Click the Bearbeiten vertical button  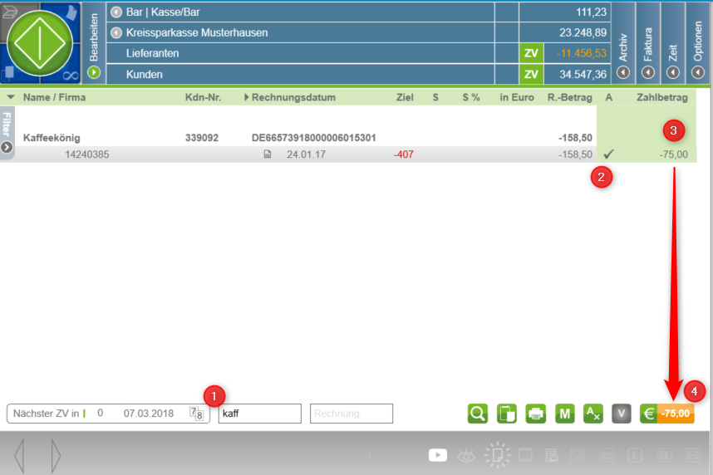(x=94, y=42)
